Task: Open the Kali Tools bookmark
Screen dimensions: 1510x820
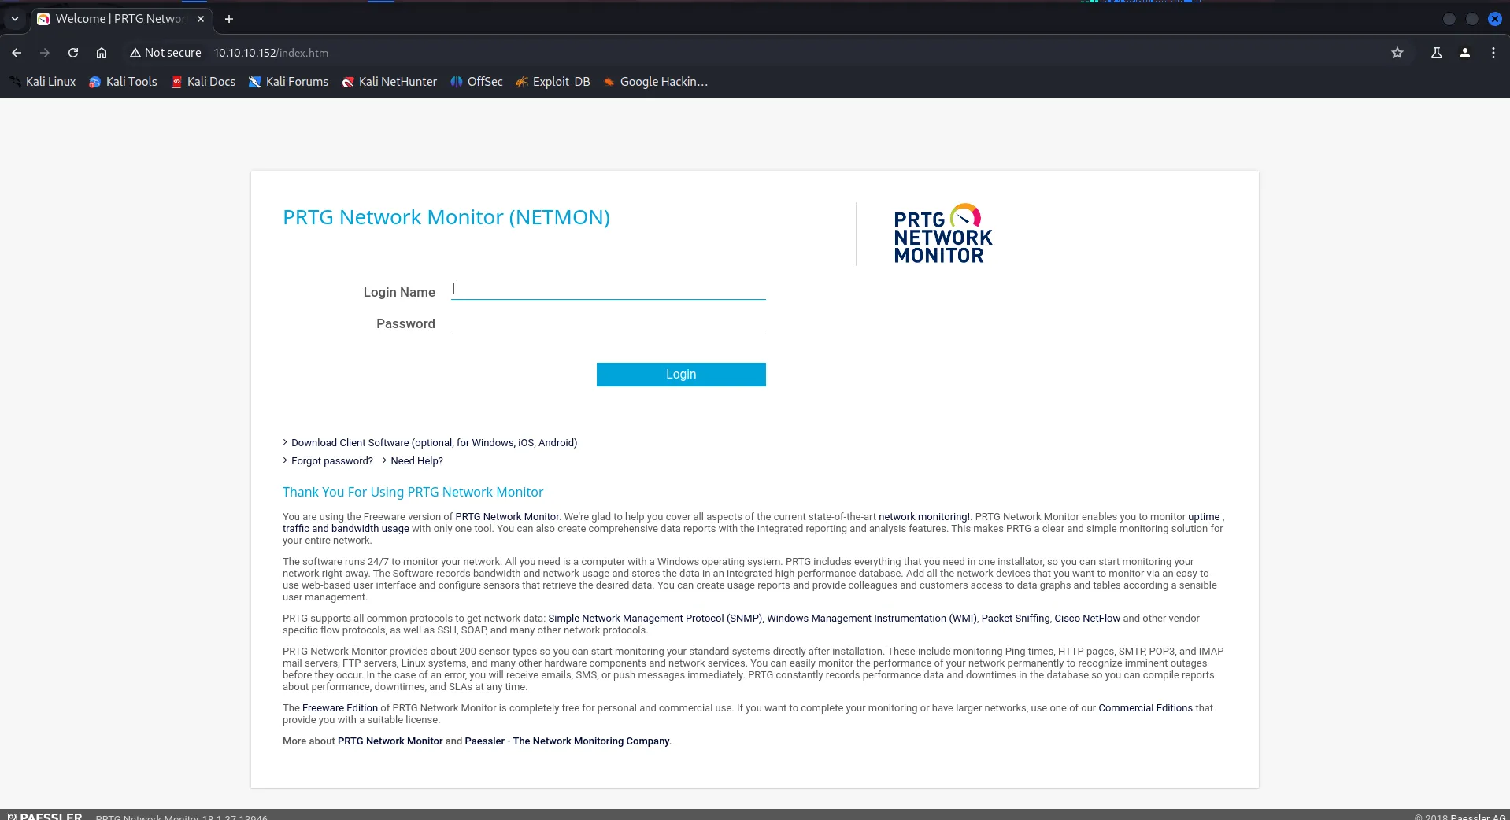Action: 123,82
